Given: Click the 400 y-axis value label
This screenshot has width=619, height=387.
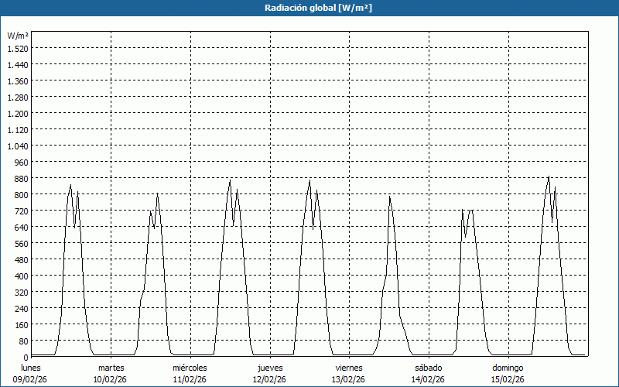Looking at the screenshot, I should tap(21, 276).
